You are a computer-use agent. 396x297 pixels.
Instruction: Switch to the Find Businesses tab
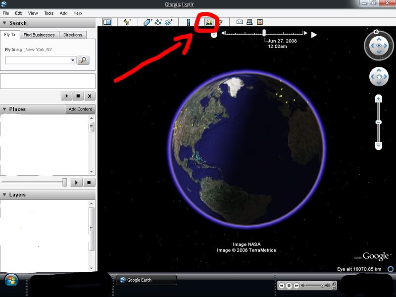(x=39, y=35)
